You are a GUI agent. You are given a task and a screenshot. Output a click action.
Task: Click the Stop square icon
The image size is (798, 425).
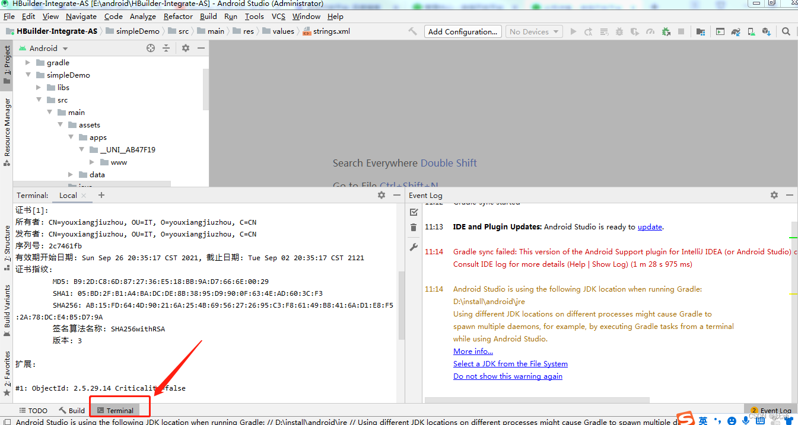point(681,31)
